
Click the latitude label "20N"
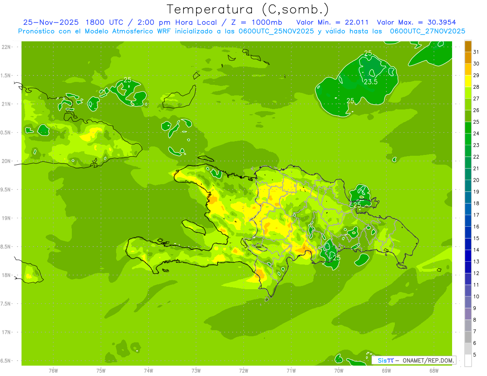pyautogui.click(x=6, y=161)
